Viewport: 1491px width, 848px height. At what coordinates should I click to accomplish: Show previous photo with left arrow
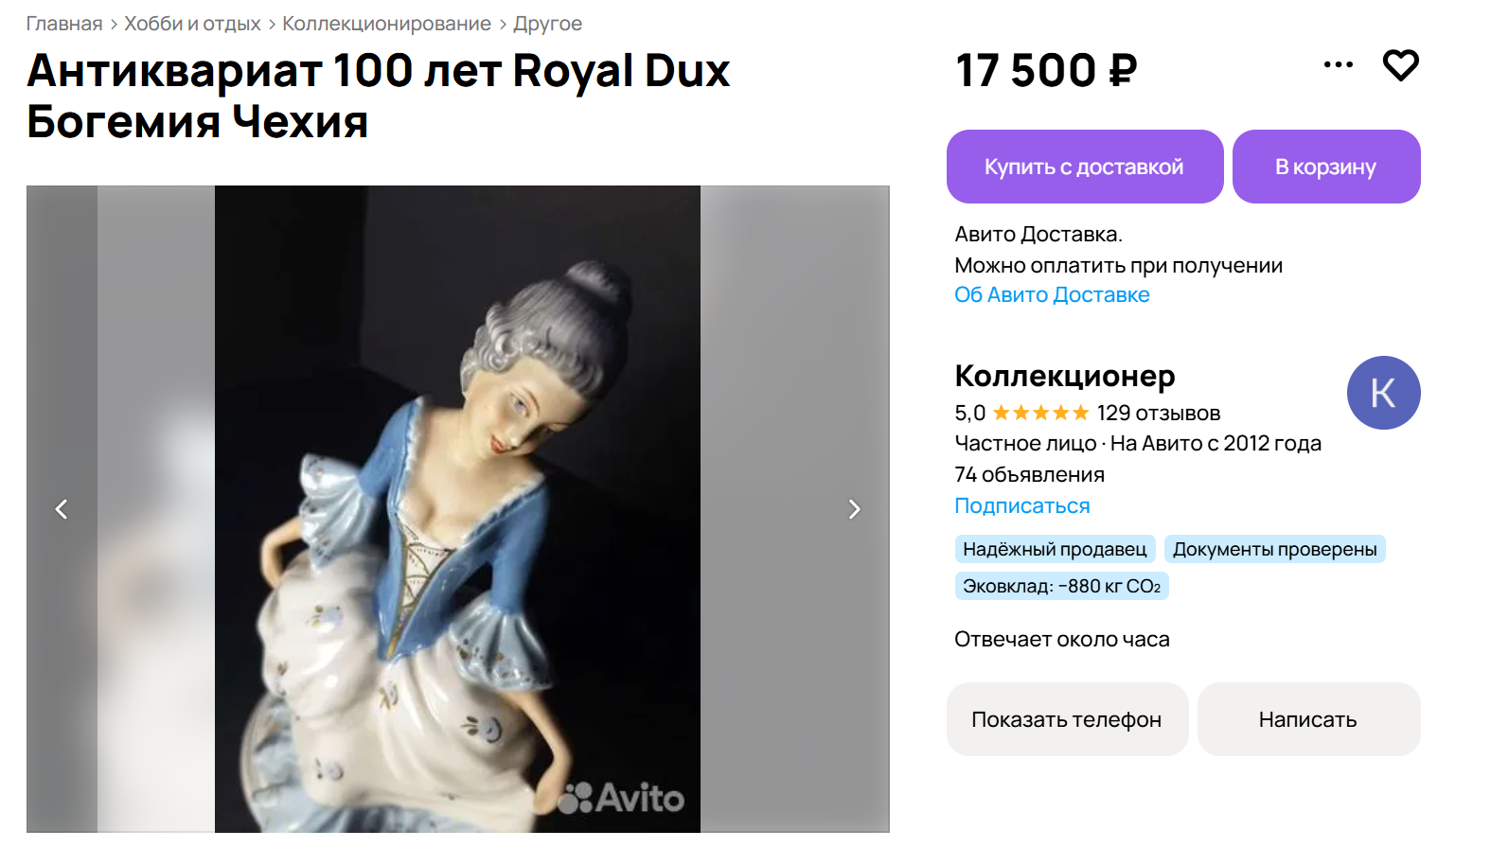[62, 509]
